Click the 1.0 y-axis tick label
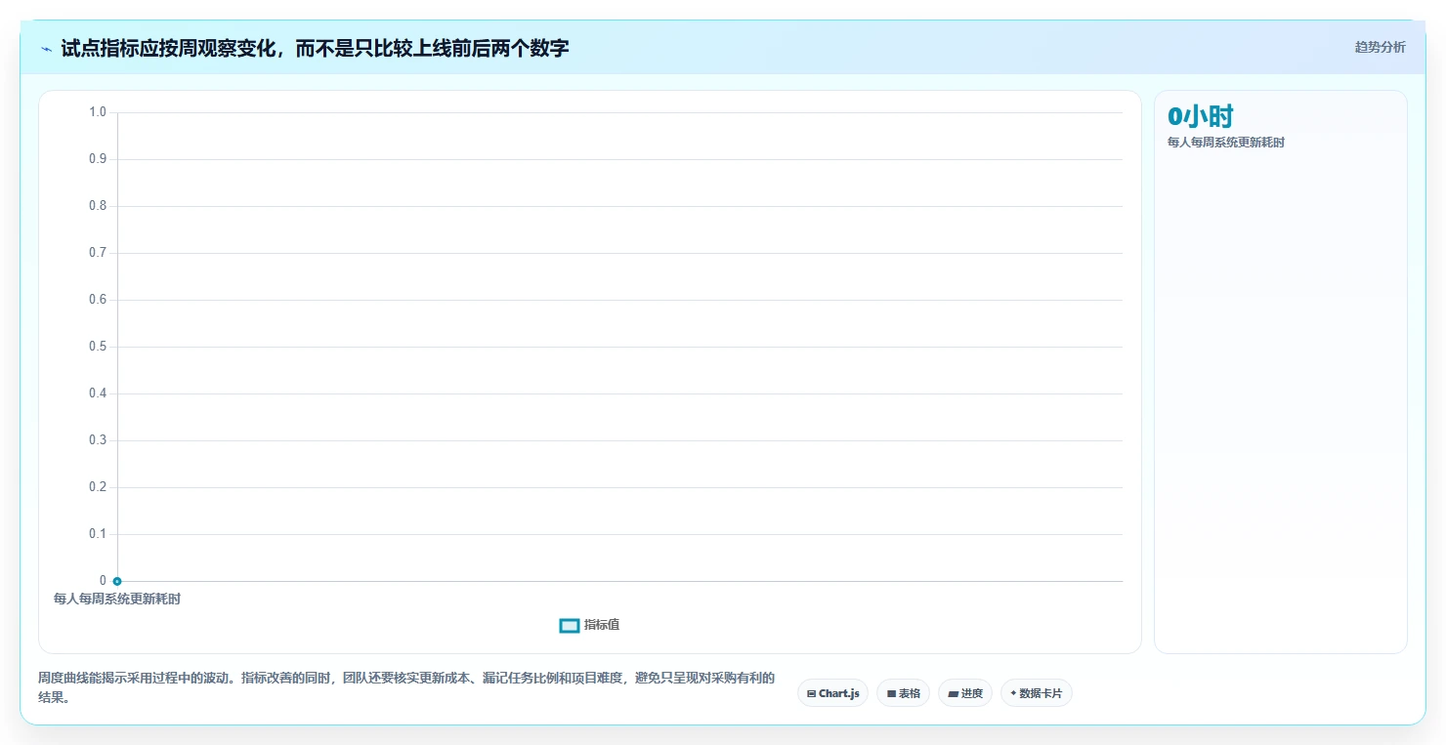Image resolution: width=1446 pixels, height=745 pixels. point(98,112)
